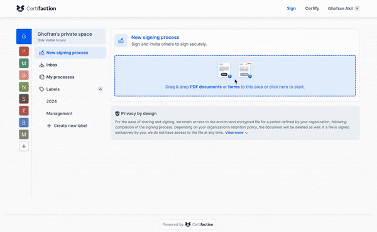
Task: Switch to the green N workspace
Action: pos(24,87)
